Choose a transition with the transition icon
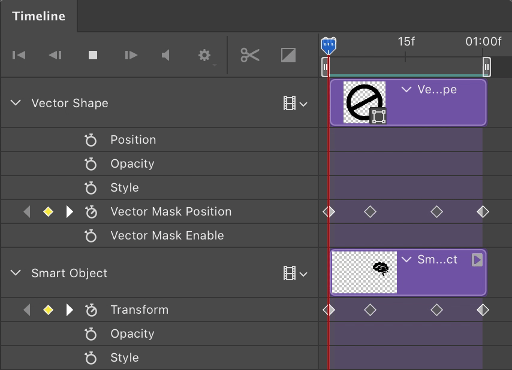 tap(288, 55)
